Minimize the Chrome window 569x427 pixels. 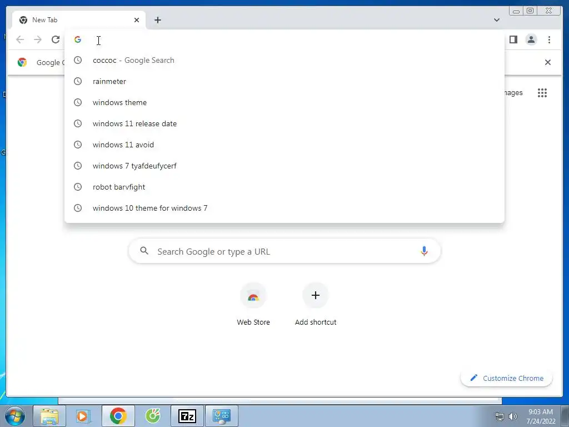516,11
